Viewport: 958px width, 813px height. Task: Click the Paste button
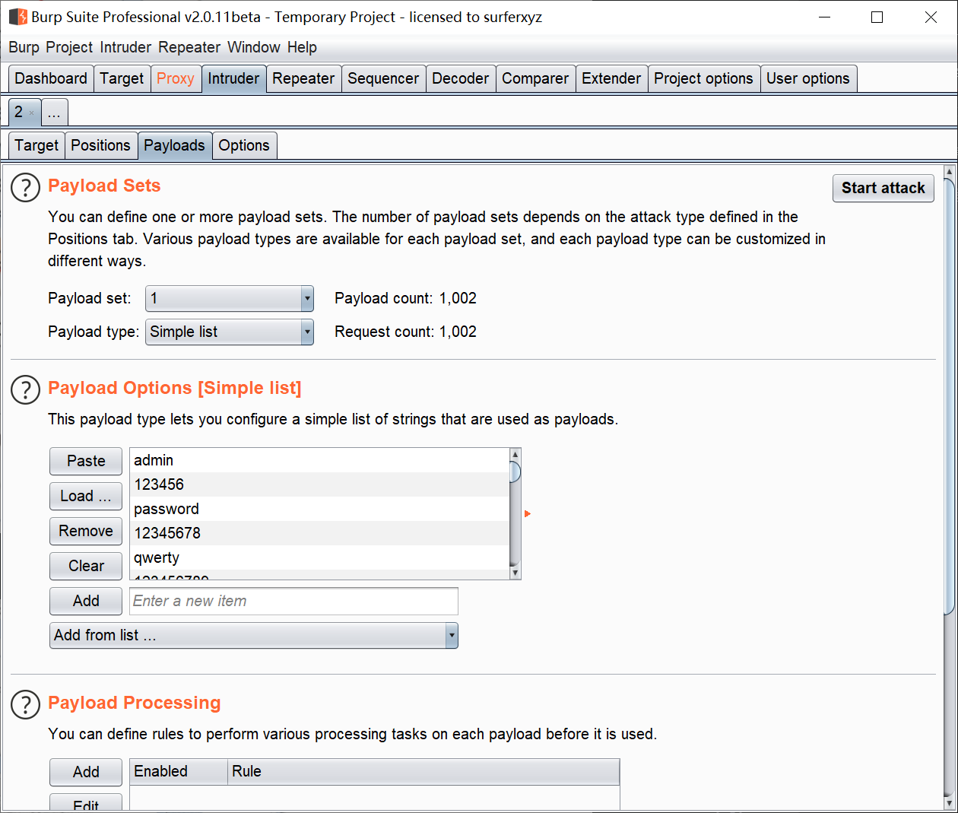[86, 461]
